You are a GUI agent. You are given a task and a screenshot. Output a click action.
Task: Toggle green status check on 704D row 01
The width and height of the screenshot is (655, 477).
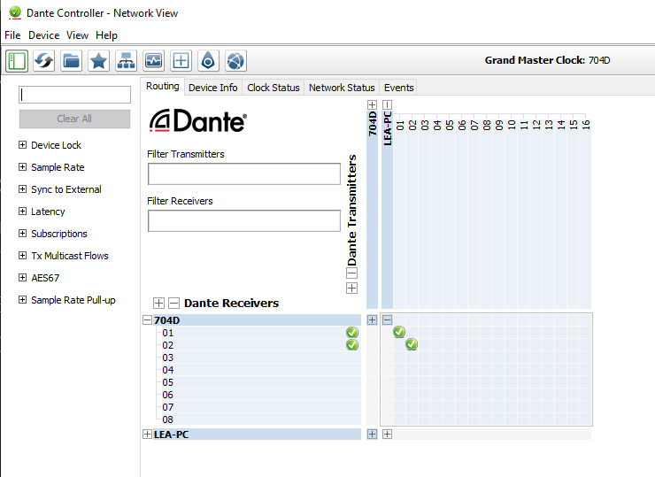[352, 333]
